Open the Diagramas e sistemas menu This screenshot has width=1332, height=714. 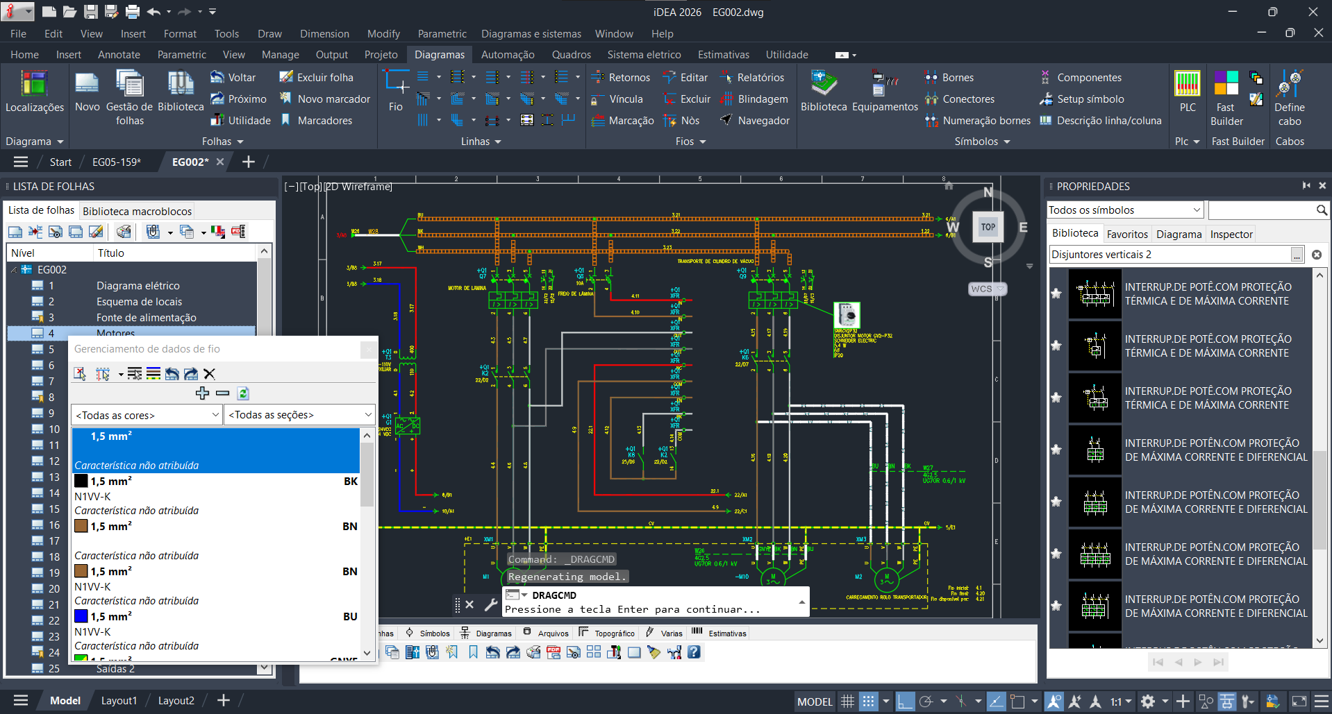[531, 33]
